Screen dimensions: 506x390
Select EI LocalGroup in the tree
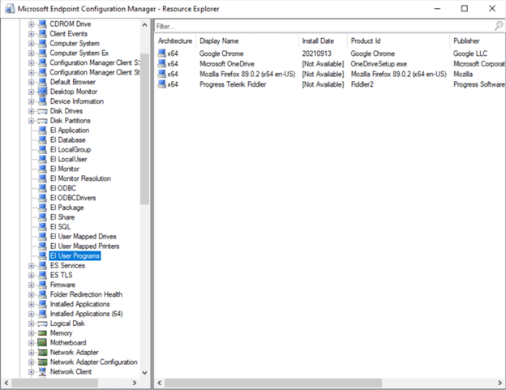[71, 150]
